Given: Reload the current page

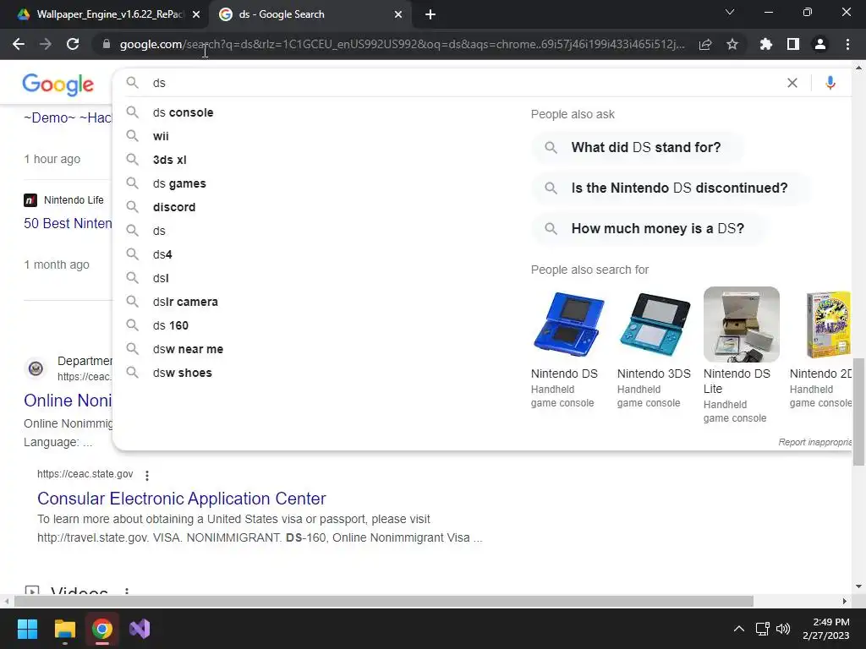Looking at the screenshot, I should point(73,44).
